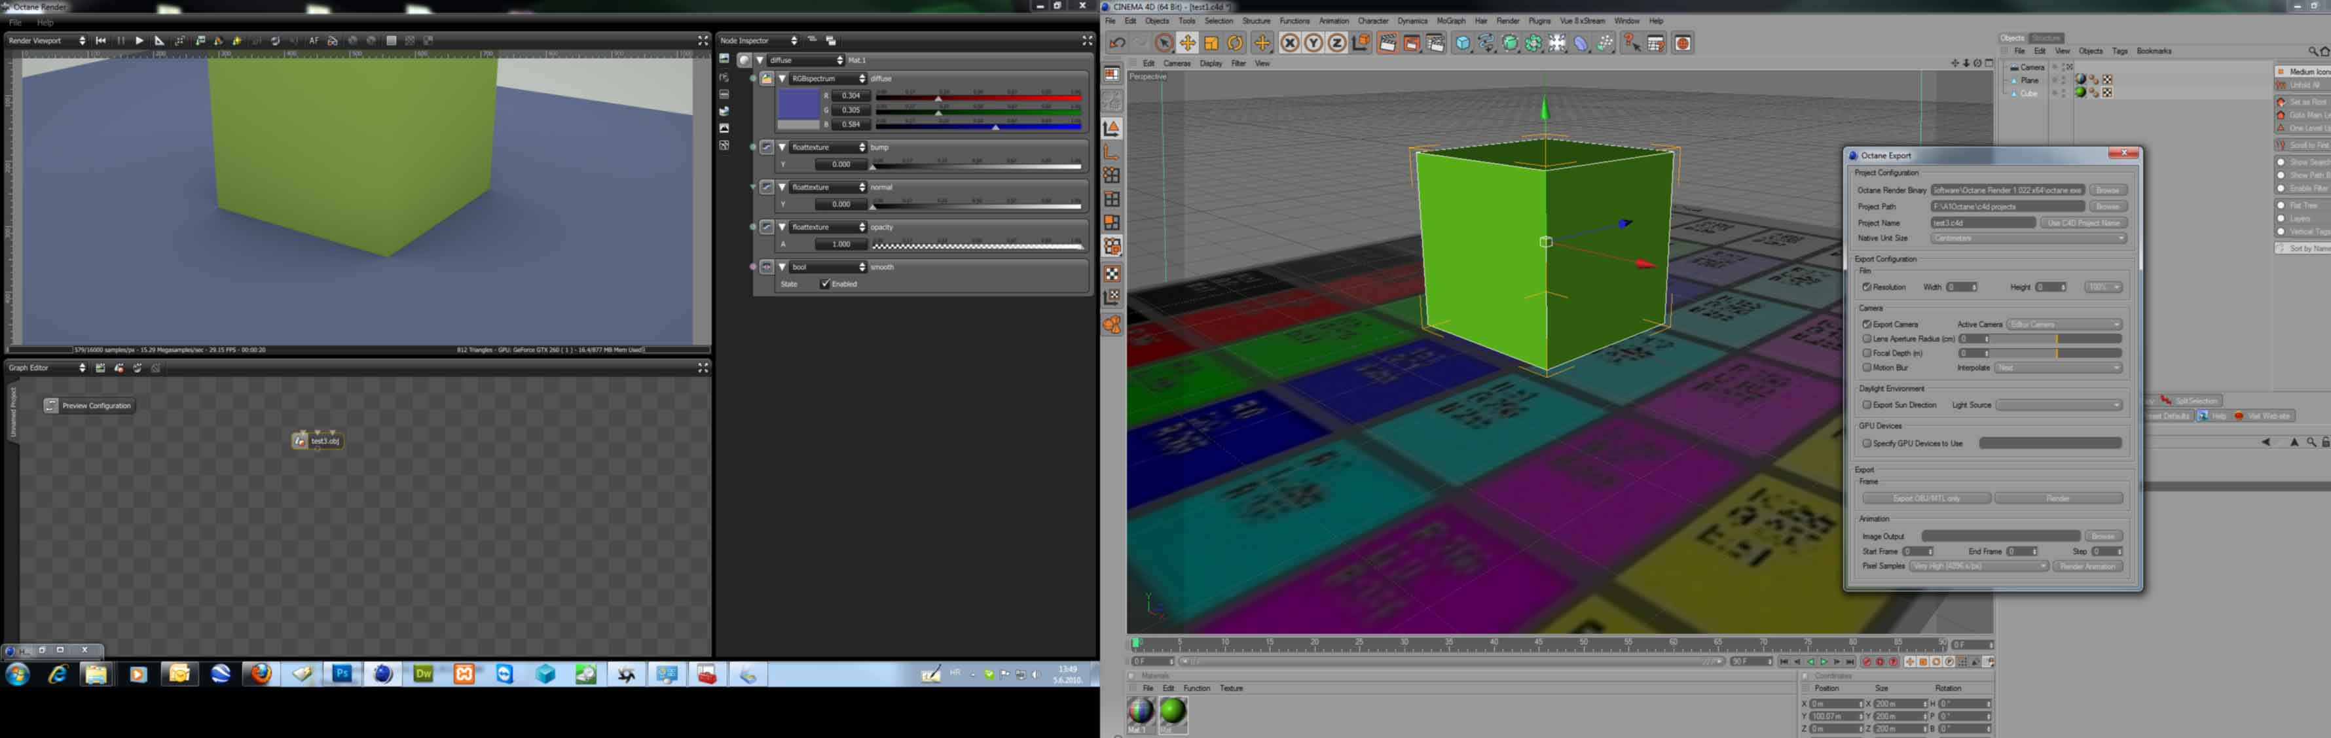Click the Undo arrow icon

tap(1118, 43)
